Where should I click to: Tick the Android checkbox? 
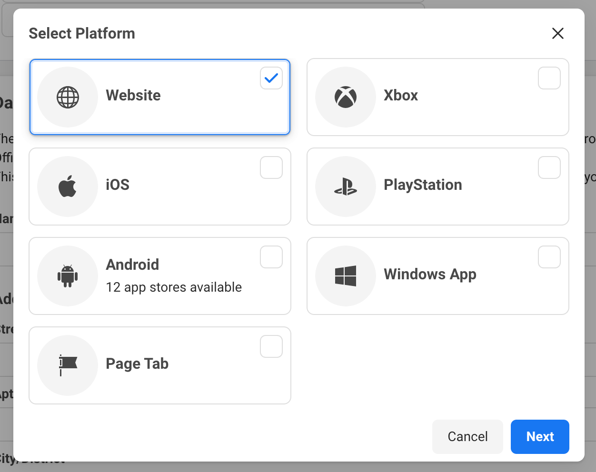click(271, 257)
